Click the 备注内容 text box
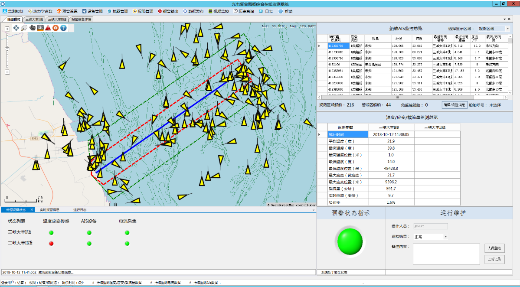 (446, 254)
